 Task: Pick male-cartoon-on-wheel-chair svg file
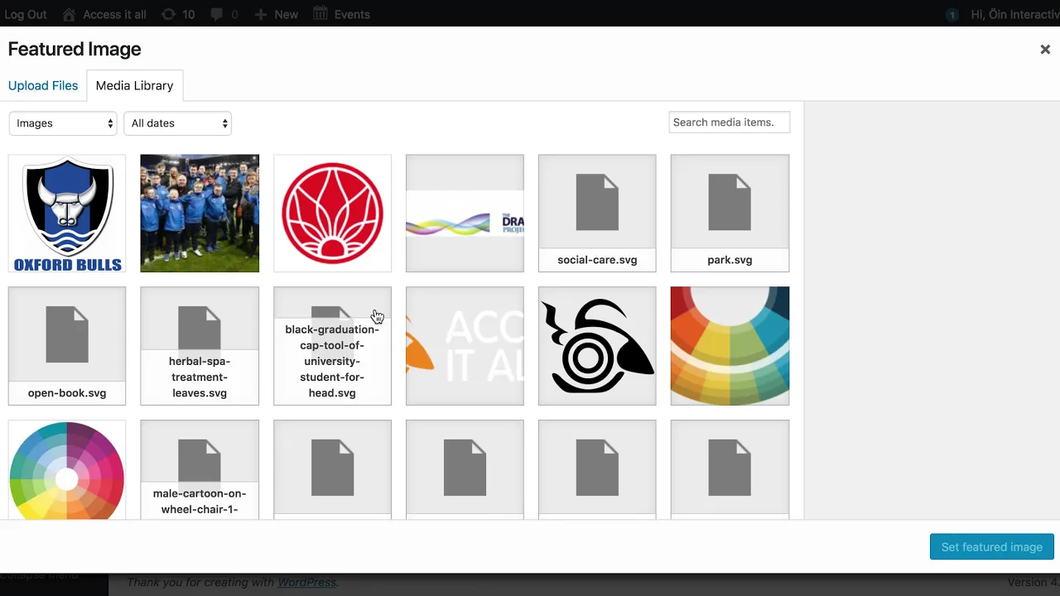point(200,470)
